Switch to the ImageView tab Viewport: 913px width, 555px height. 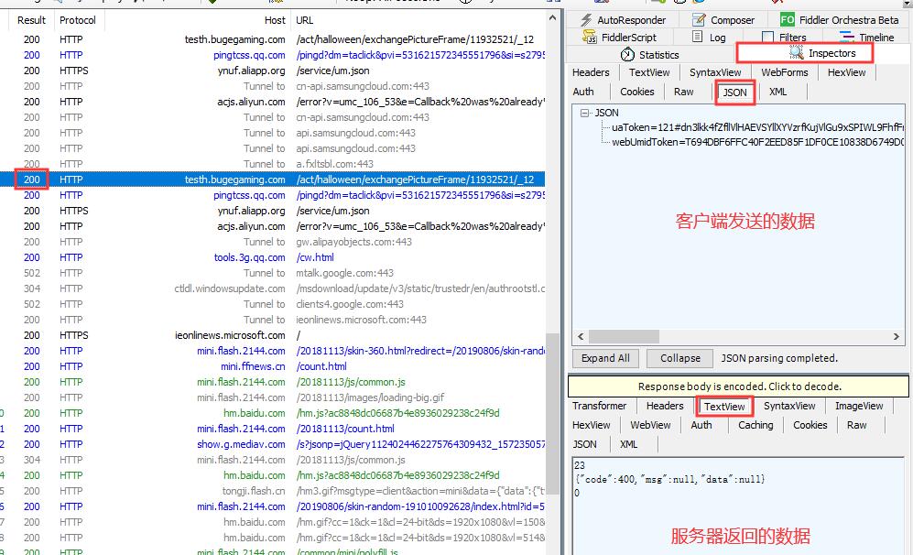(859, 406)
